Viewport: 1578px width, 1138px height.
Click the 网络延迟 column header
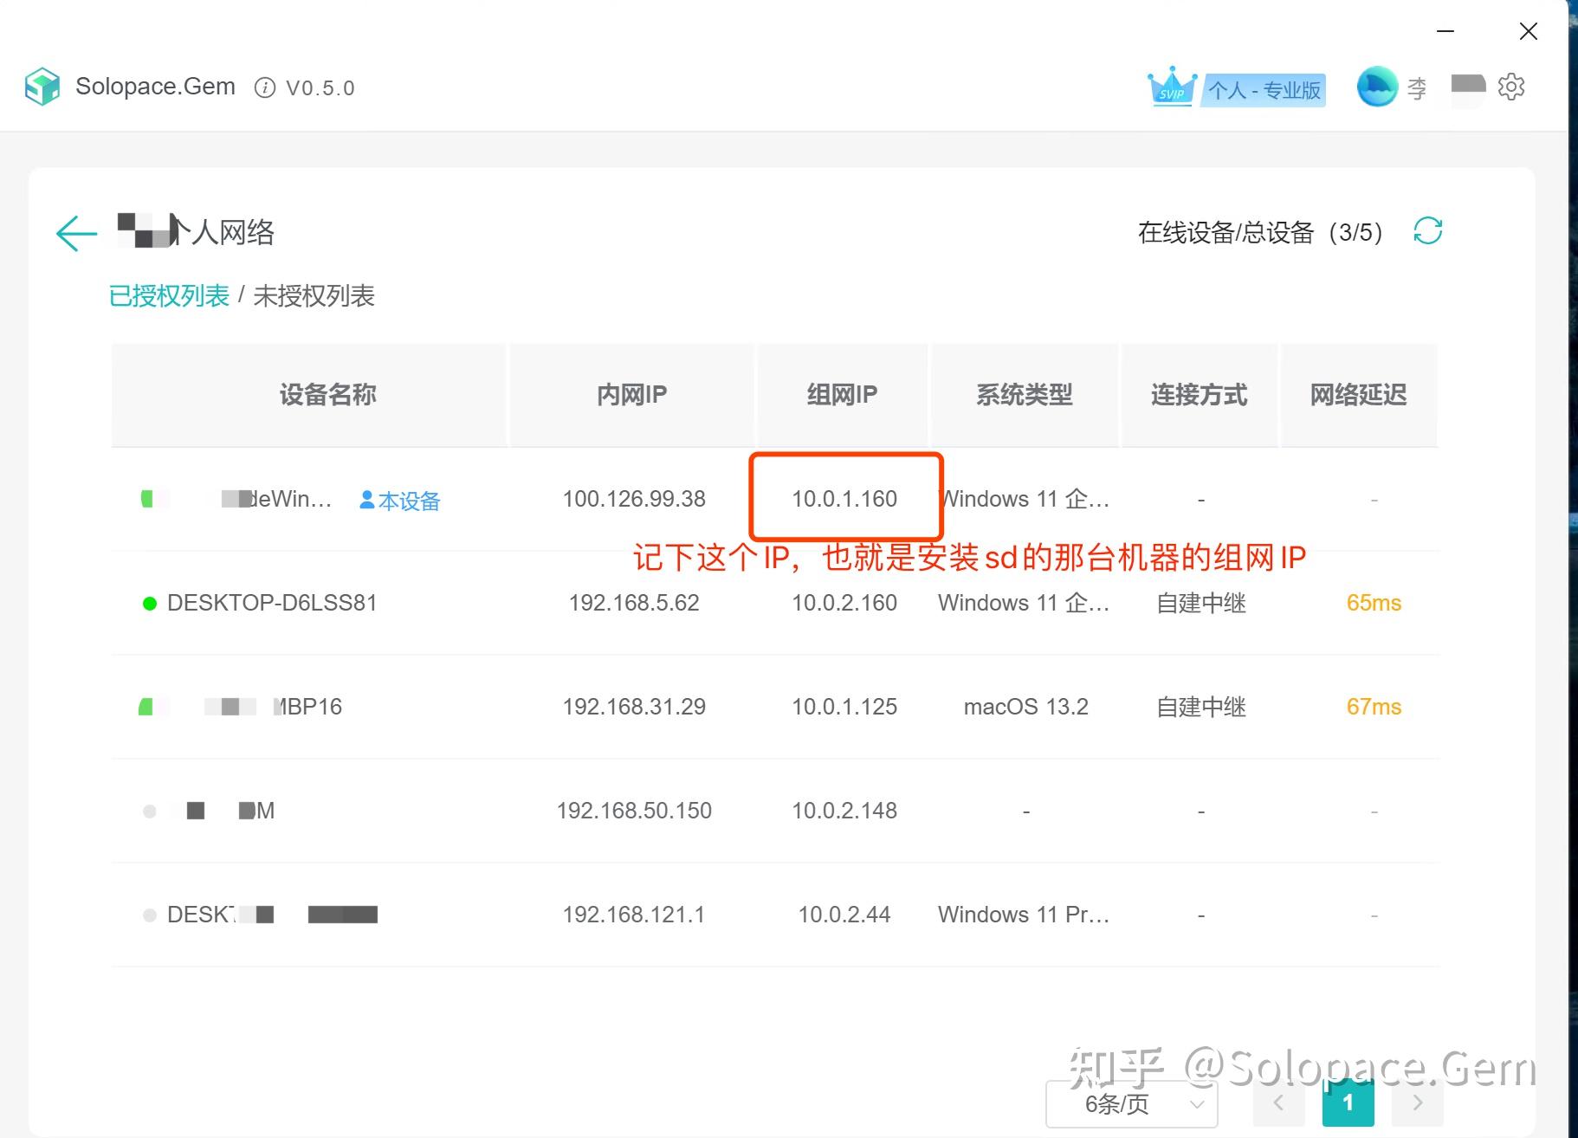(x=1358, y=395)
